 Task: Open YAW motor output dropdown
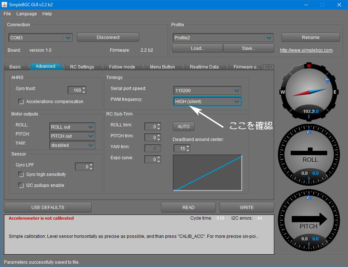pyautogui.click(x=91, y=145)
